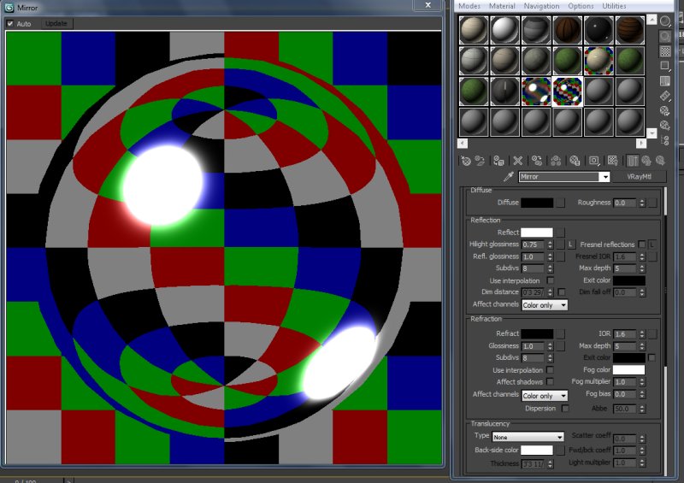This screenshot has width=684, height=483.
Task: Toggle the checkered Background icon
Action: [665, 51]
